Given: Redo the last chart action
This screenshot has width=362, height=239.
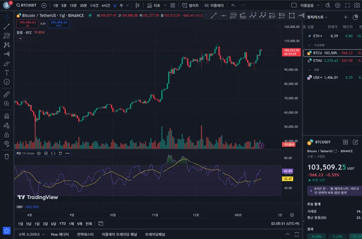Looking at the screenshot, I should tap(243, 5).
